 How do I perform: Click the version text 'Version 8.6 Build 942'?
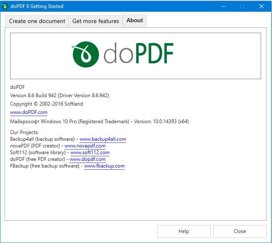pyautogui.click(x=33, y=96)
